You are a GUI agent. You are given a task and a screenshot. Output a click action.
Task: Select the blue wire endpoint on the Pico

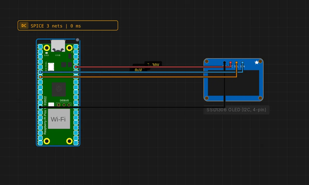40,72
